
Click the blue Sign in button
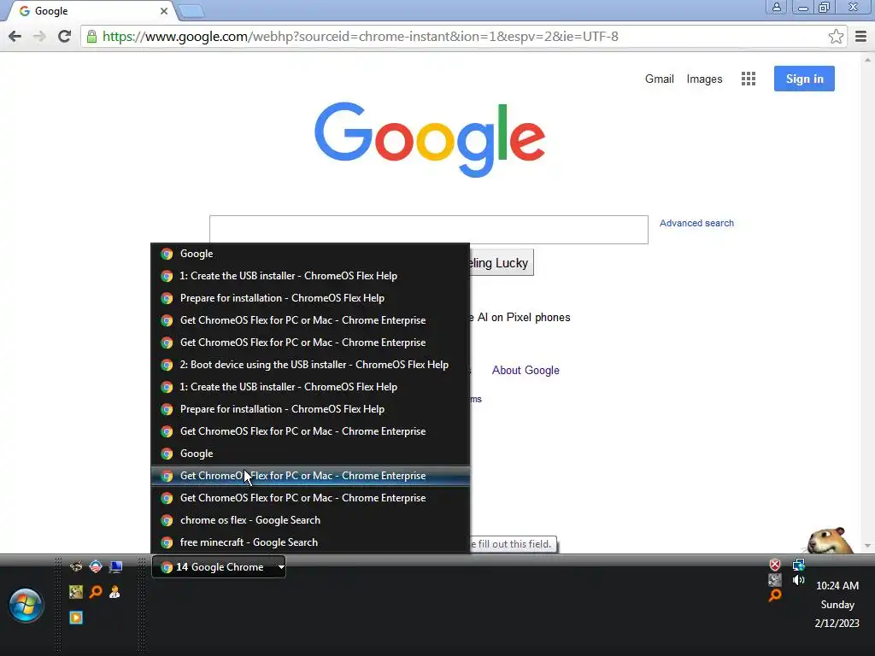pyautogui.click(x=804, y=79)
